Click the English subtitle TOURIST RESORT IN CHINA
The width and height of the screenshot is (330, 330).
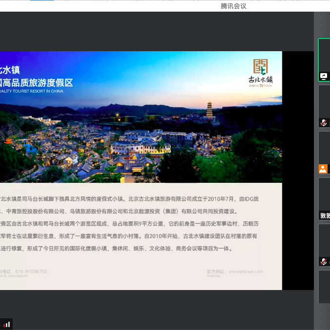(x=38, y=91)
